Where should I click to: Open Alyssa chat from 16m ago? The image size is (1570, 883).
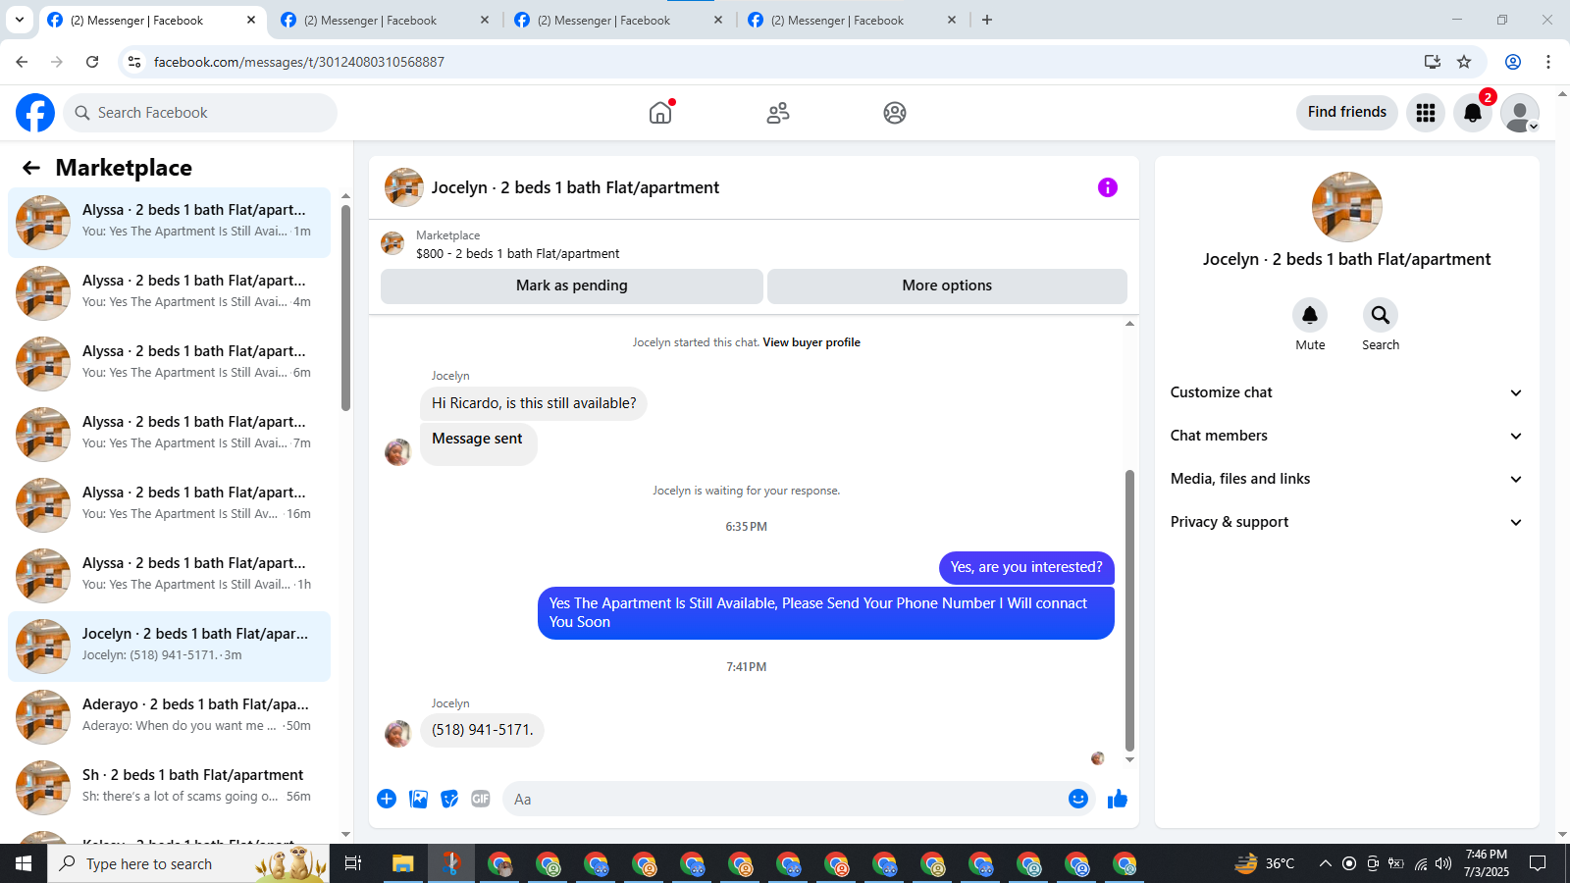(x=169, y=504)
